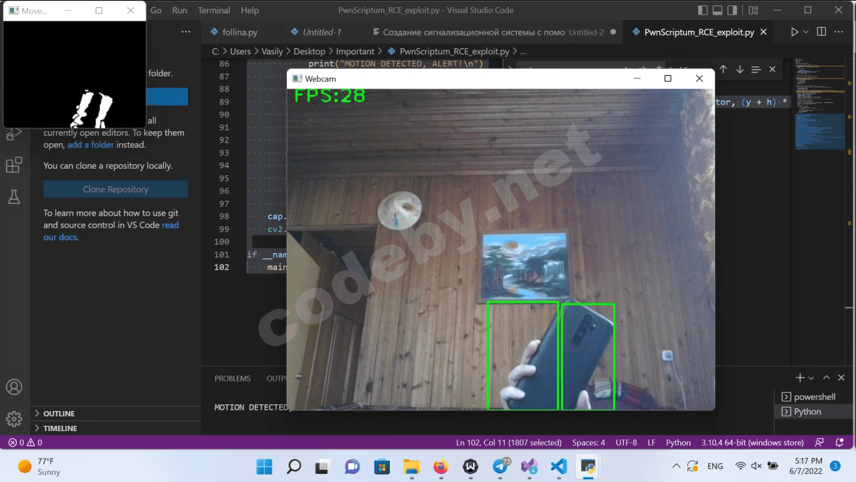Switch to the Untitled-2 tab
The height and width of the screenshot is (482, 856).
(494, 32)
